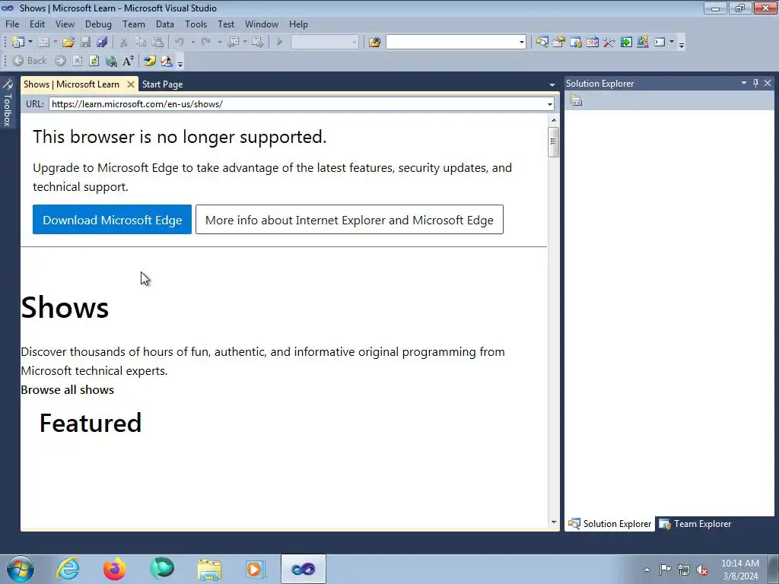Click the Toolbox hammer-and-wrench toolbar icon
Viewport: 779px width, 584px height.
tap(609, 43)
